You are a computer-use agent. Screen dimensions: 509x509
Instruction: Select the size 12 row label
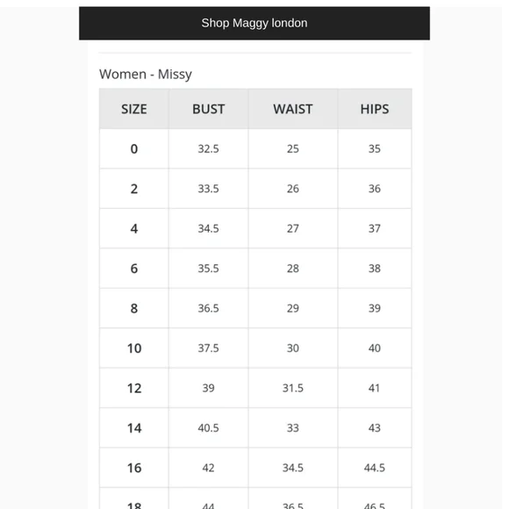[134, 388]
